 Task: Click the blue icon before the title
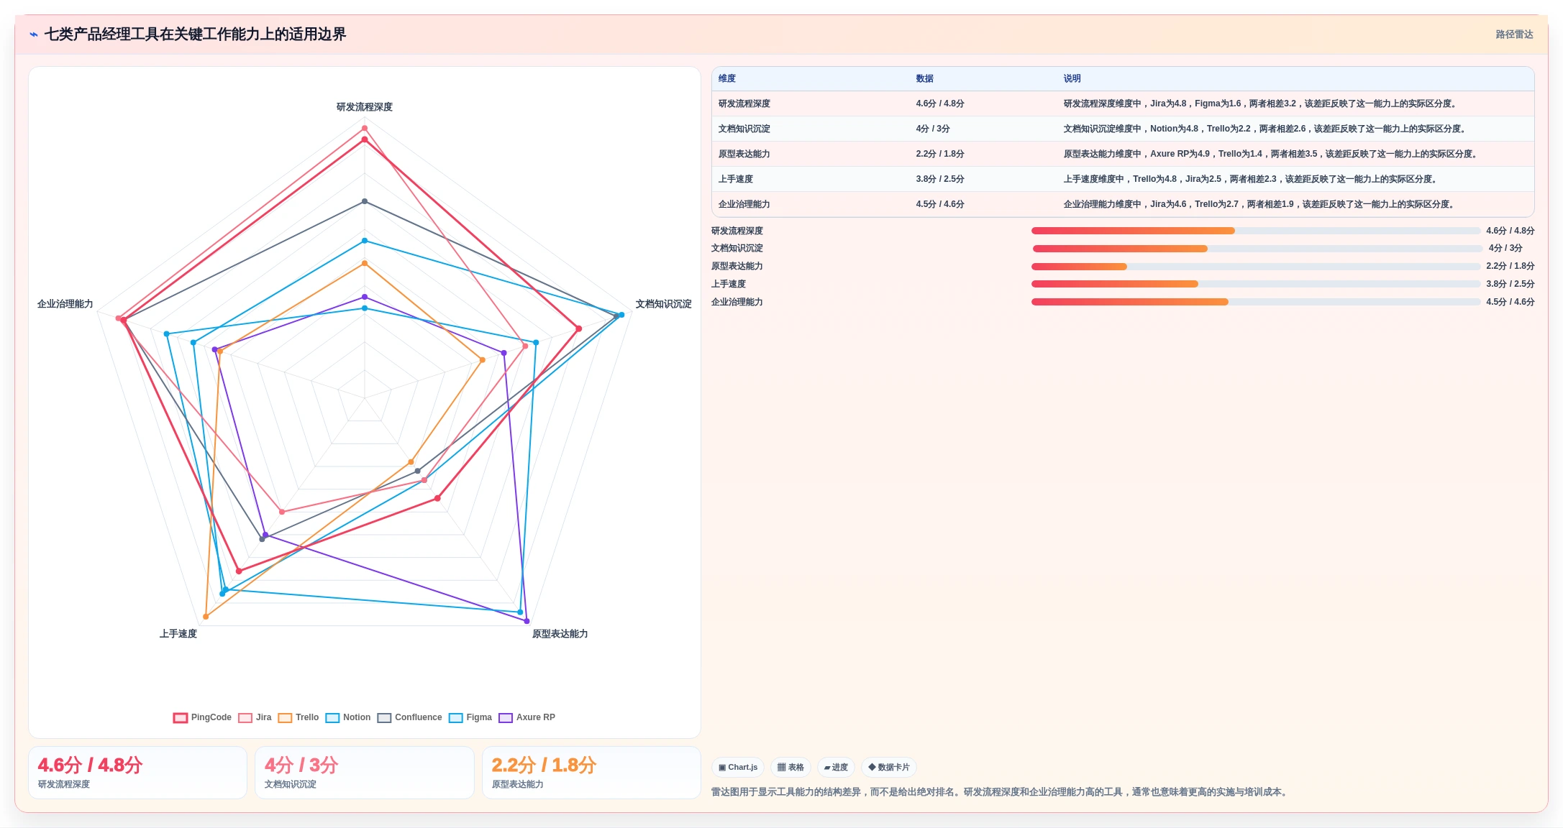(x=34, y=34)
